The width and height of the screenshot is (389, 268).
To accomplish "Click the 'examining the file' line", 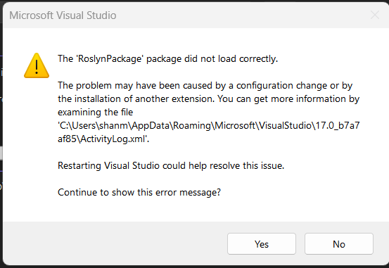I will (x=95, y=113).
